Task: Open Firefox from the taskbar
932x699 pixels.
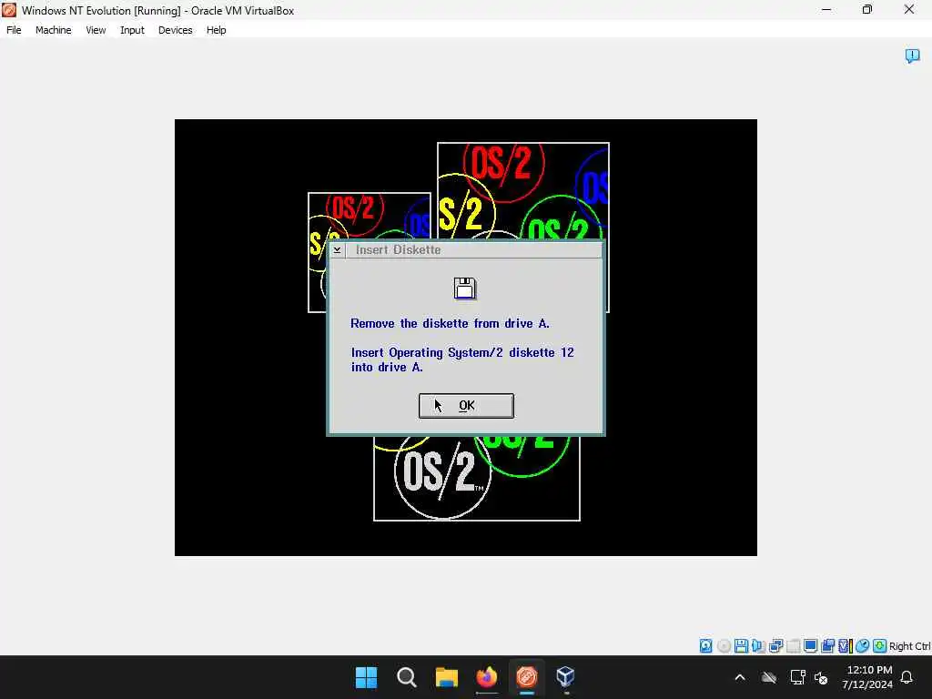Action: click(487, 677)
